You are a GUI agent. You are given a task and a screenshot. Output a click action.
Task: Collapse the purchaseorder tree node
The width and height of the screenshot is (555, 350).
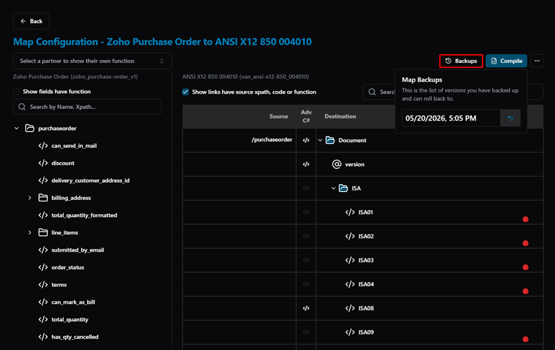[17, 128]
